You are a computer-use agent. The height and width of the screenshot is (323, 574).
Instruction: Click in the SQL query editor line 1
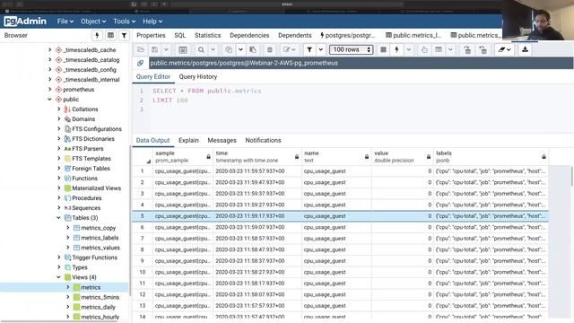click(207, 91)
